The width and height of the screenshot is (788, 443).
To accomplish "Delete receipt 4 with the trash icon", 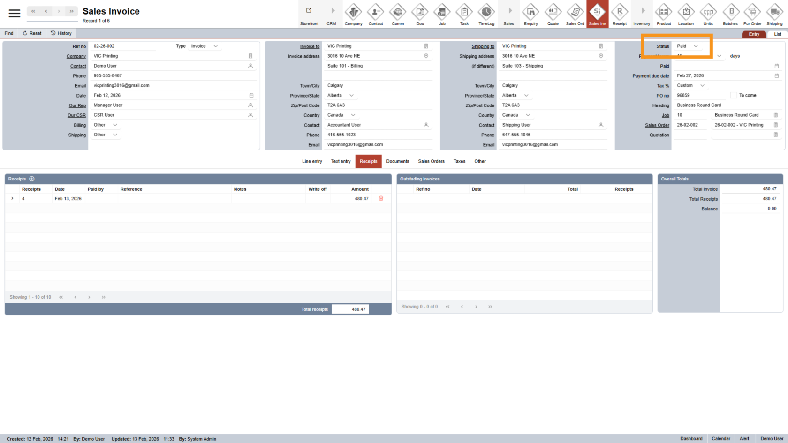I will pyautogui.click(x=381, y=199).
